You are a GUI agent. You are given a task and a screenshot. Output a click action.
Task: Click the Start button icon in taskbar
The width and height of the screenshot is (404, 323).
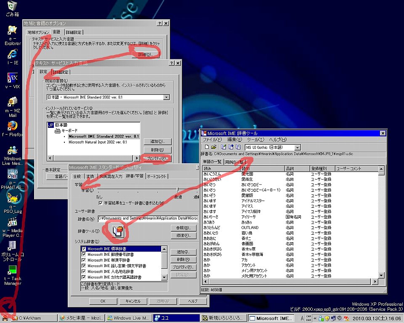[x=5, y=318]
